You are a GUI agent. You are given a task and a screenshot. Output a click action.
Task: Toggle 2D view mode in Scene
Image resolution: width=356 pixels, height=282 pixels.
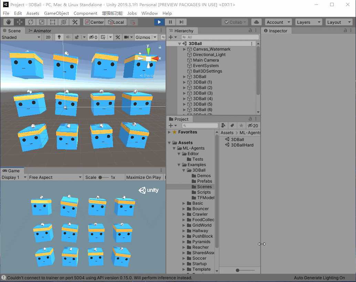[48, 37]
